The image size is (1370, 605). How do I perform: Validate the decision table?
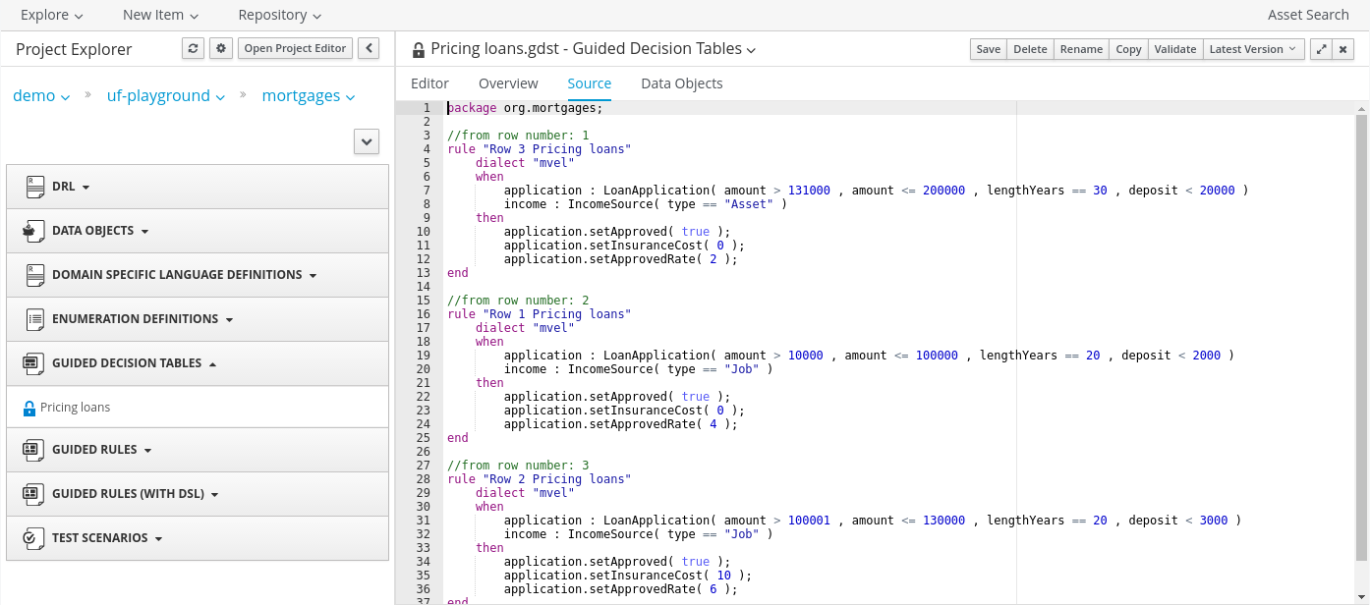point(1175,49)
